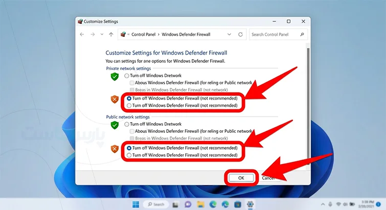Click the volume speaker tray icon
This screenshot has height=210, width=386.
346,204
